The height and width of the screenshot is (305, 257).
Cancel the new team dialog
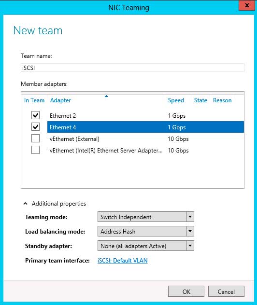226,291
